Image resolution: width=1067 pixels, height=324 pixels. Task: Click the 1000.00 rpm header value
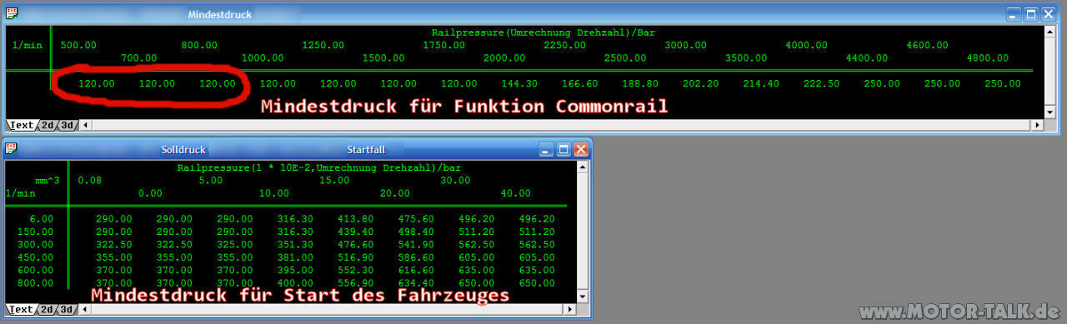click(x=263, y=59)
